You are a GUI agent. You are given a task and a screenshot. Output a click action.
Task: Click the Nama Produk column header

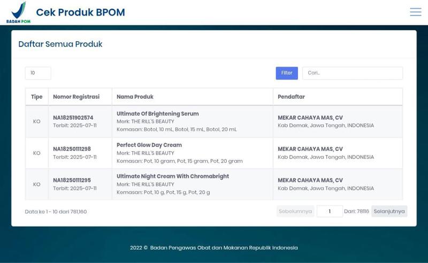click(x=135, y=97)
